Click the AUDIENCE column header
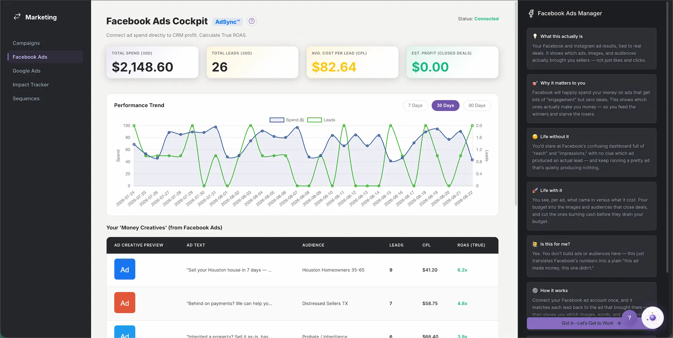 313,245
